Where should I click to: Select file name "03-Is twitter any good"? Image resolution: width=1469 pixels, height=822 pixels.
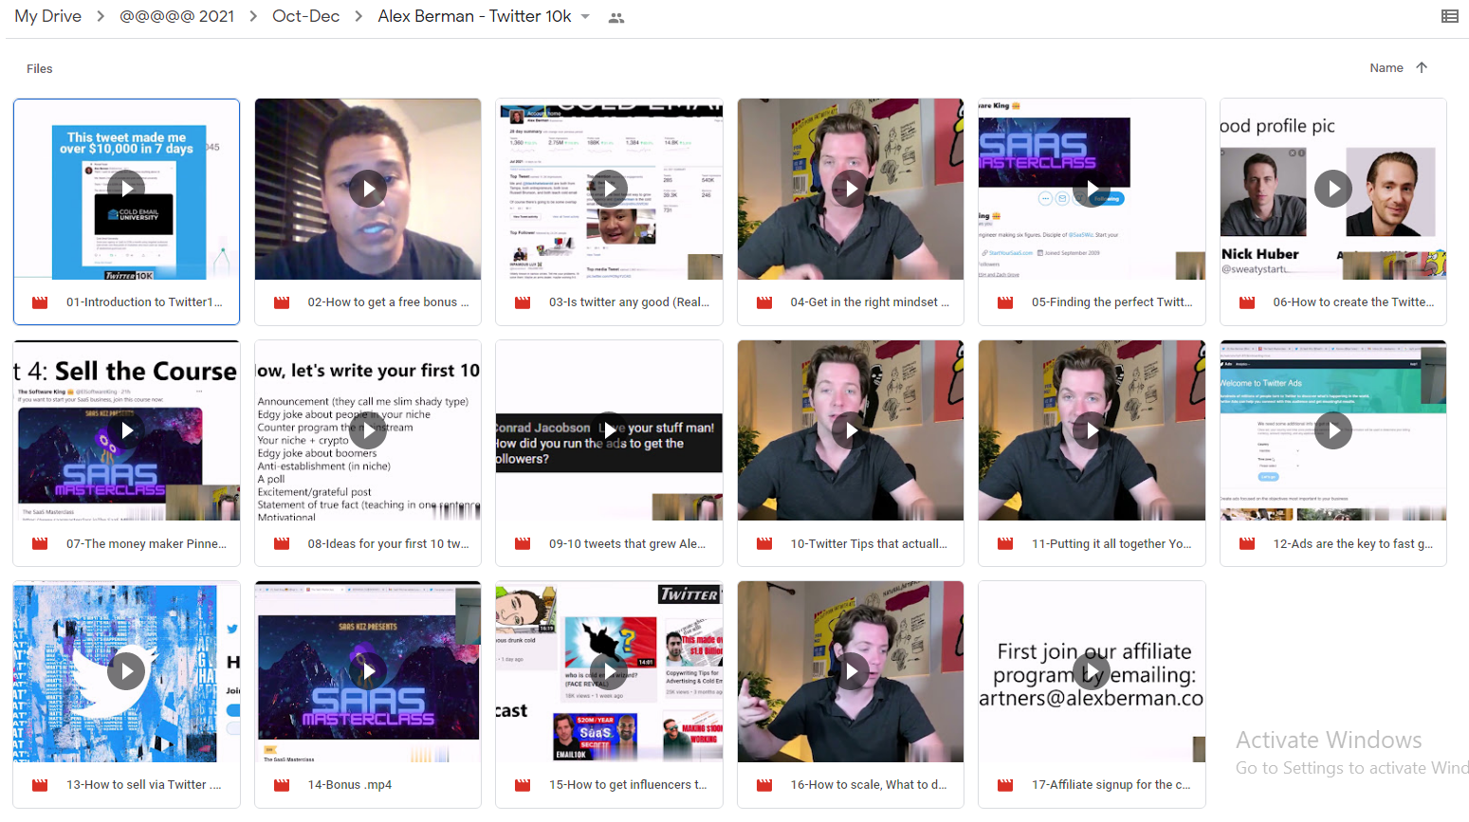click(x=629, y=302)
